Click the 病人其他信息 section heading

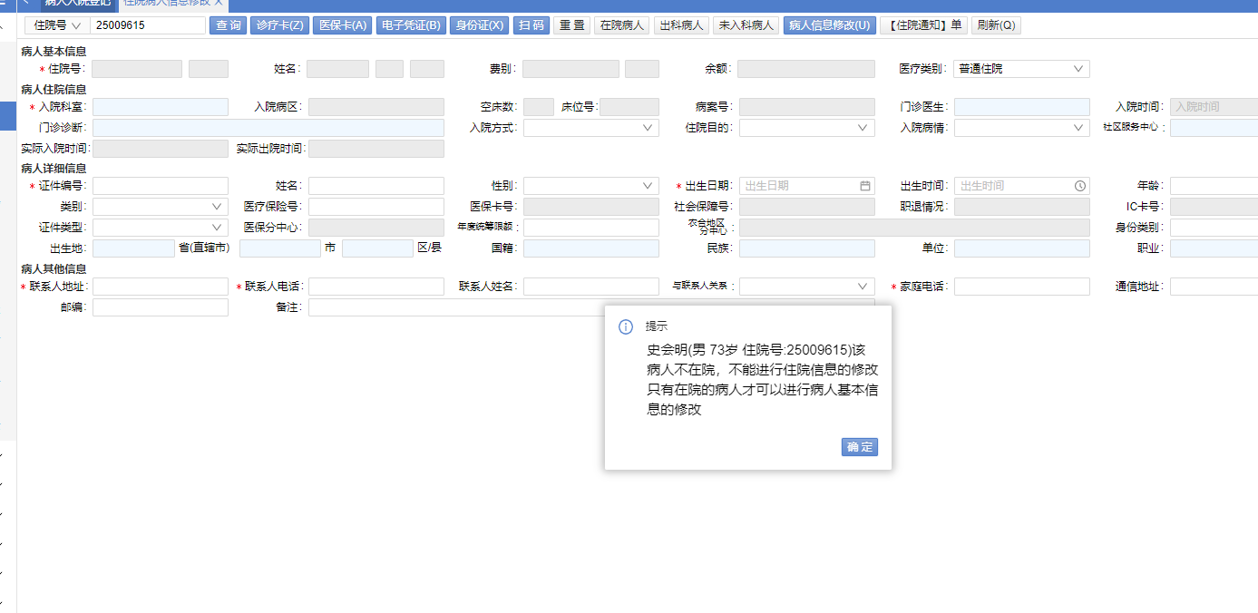(54, 269)
